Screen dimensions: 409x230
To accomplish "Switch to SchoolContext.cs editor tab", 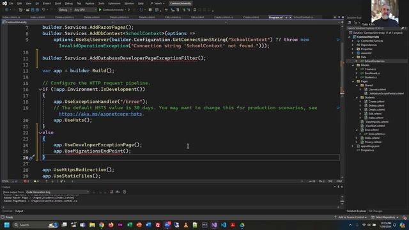I will pos(304,17).
